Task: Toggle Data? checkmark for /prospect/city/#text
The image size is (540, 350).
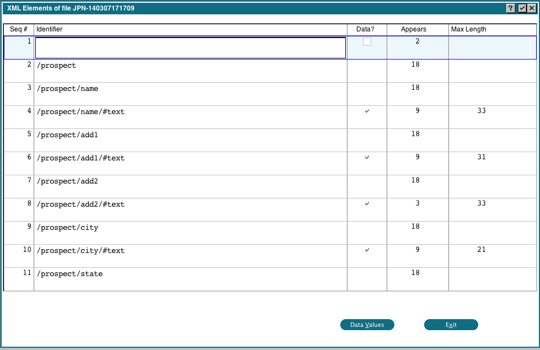Action: point(367,250)
